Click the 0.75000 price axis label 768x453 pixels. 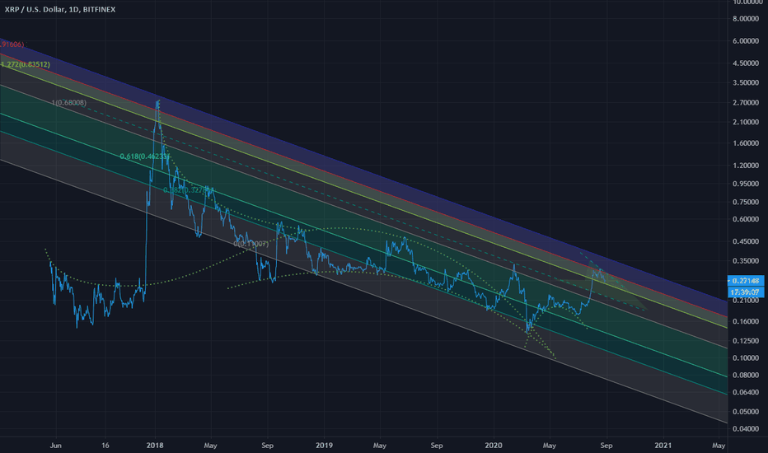(746, 202)
